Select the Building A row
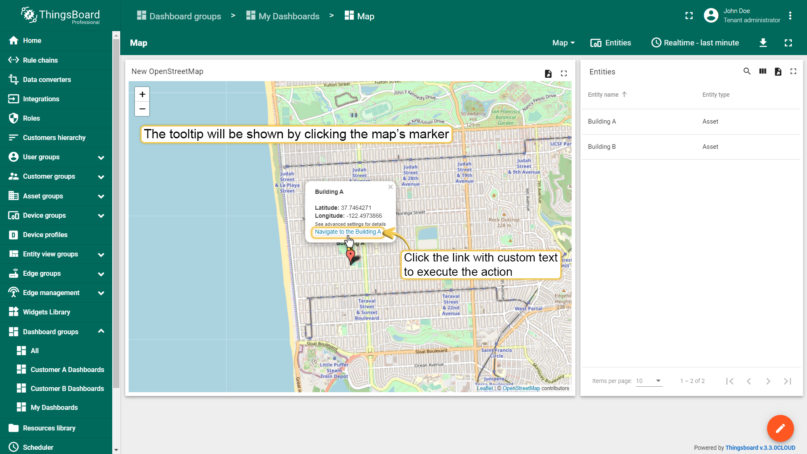Screen dimensions: 807x454 [x=691, y=121]
